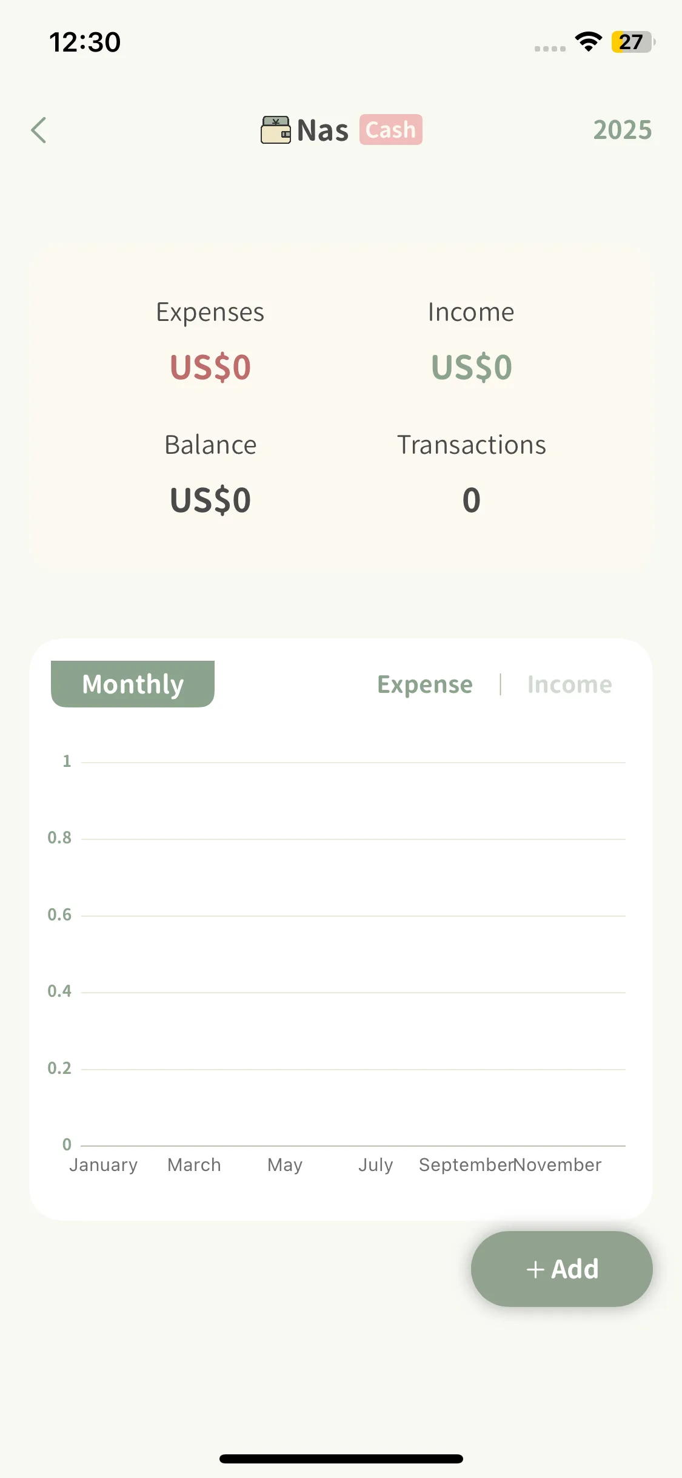Tap the home indicator bar
The width and height of the screenshot is (682, 1478).
coord(341,1459)
